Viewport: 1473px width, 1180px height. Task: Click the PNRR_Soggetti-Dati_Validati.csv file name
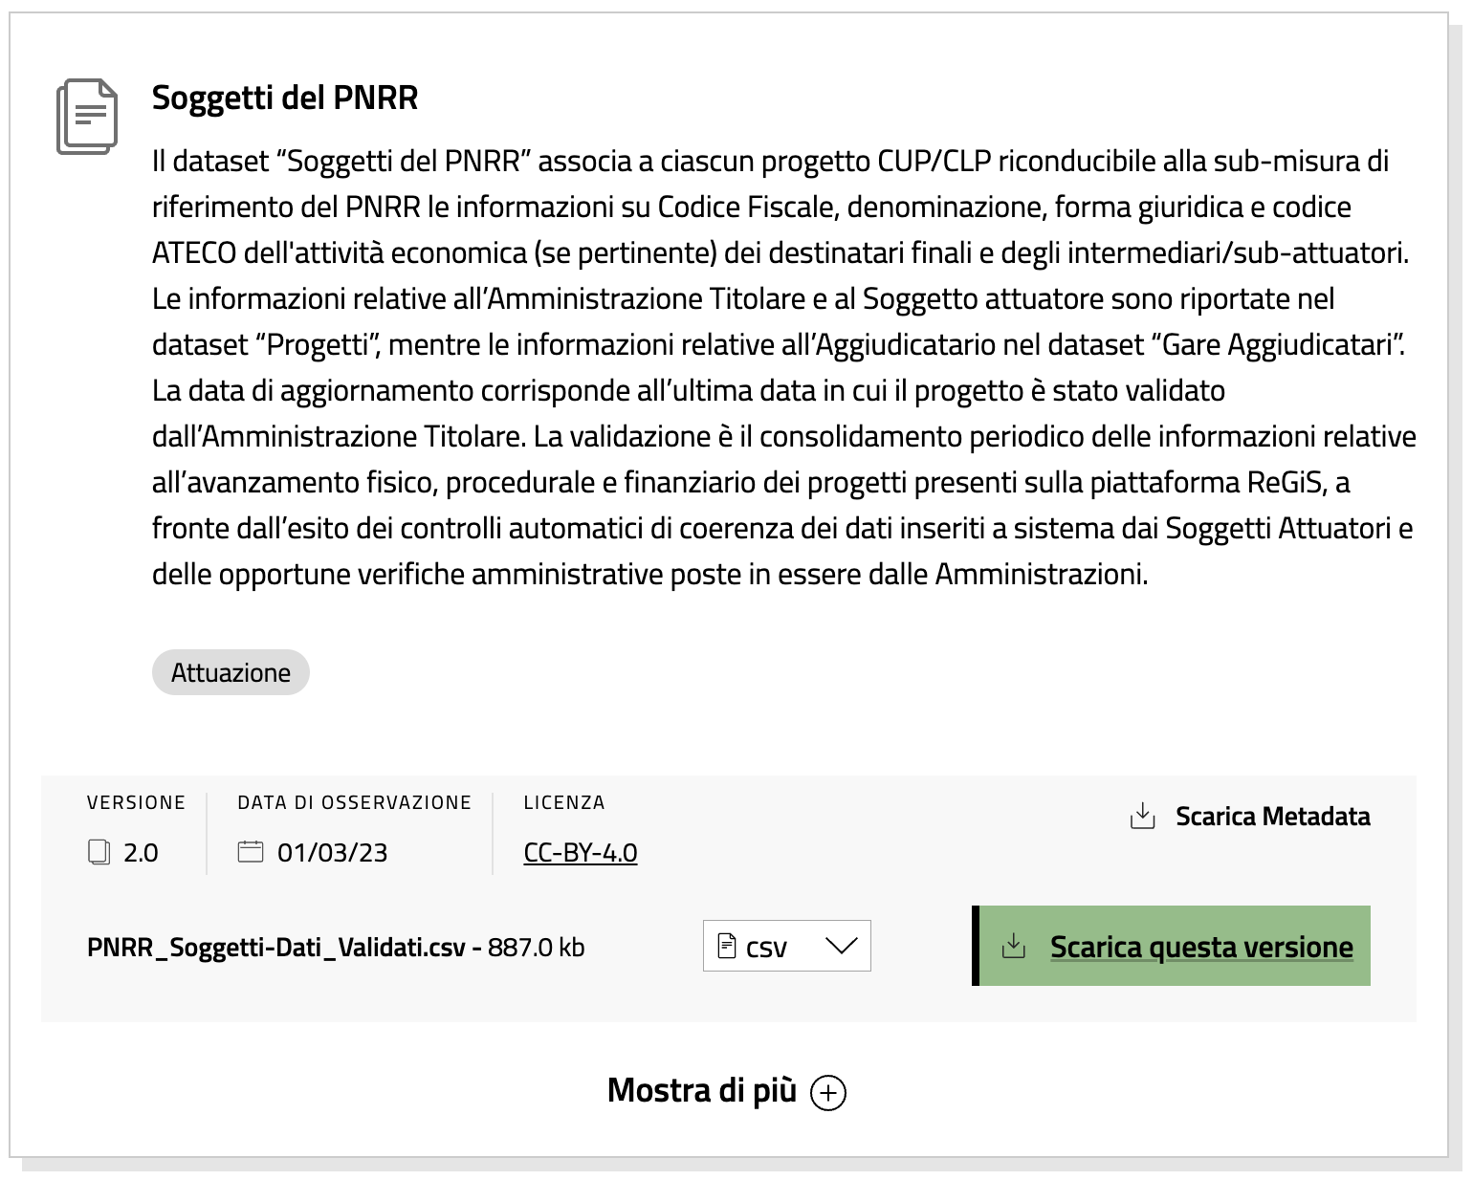[276, 948]
